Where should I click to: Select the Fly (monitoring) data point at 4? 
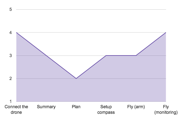166,33
